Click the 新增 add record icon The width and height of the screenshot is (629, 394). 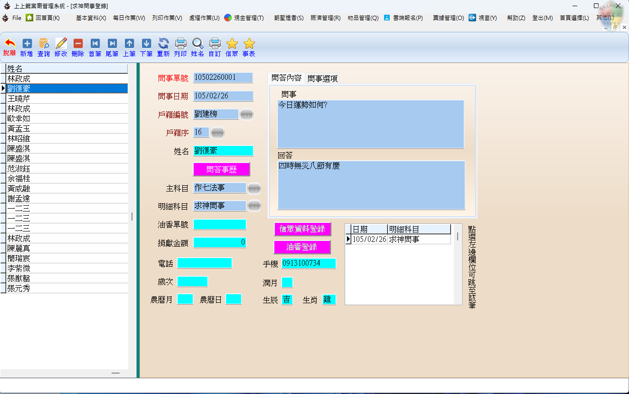[x=27, y=44]
